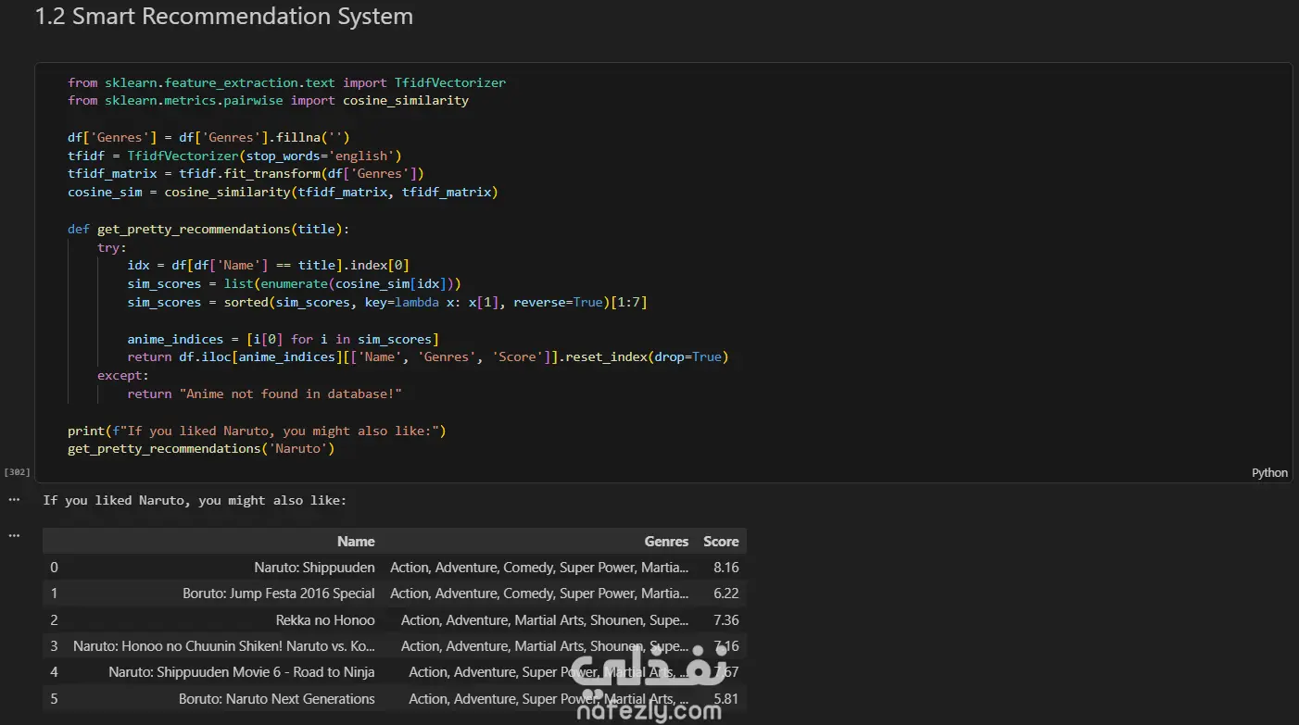Select the 'Rekka no Honoo' cell

325,620
